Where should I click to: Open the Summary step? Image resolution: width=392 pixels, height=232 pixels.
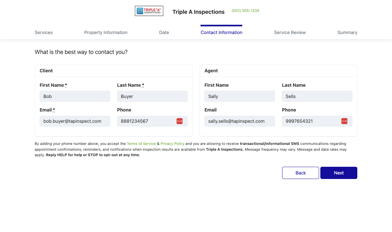(347, 32)
